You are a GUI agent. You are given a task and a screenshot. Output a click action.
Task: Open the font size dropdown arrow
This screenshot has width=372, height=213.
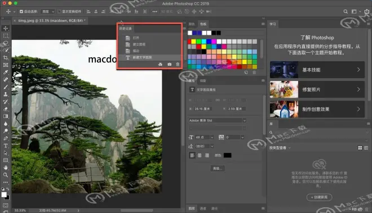click(x=212, y=137)
